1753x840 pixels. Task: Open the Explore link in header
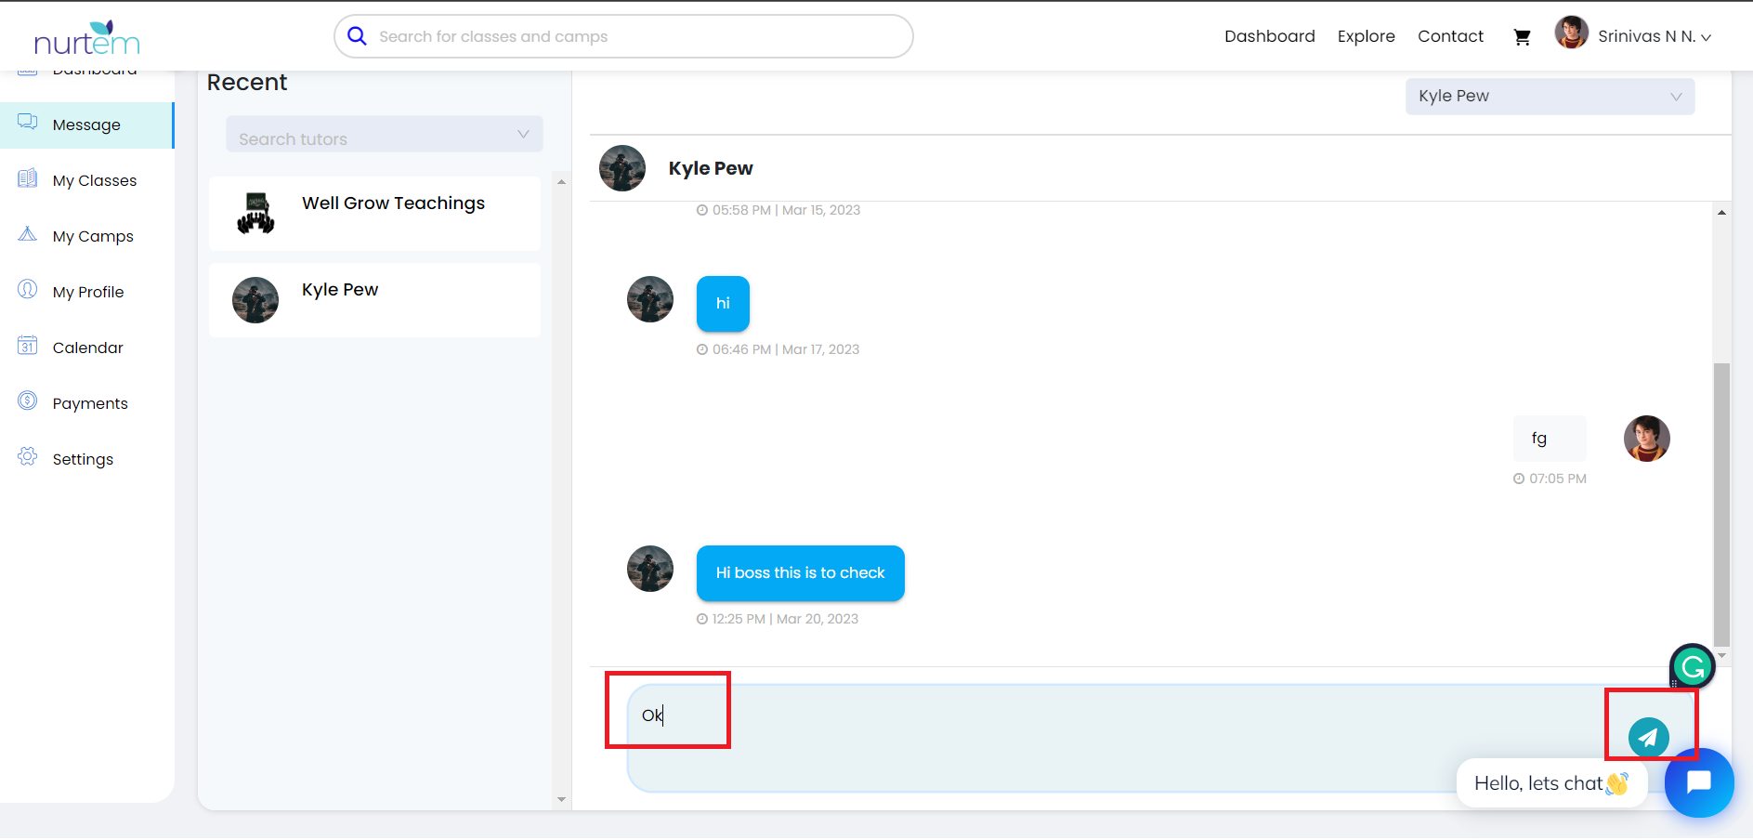tap(1366, 36)
